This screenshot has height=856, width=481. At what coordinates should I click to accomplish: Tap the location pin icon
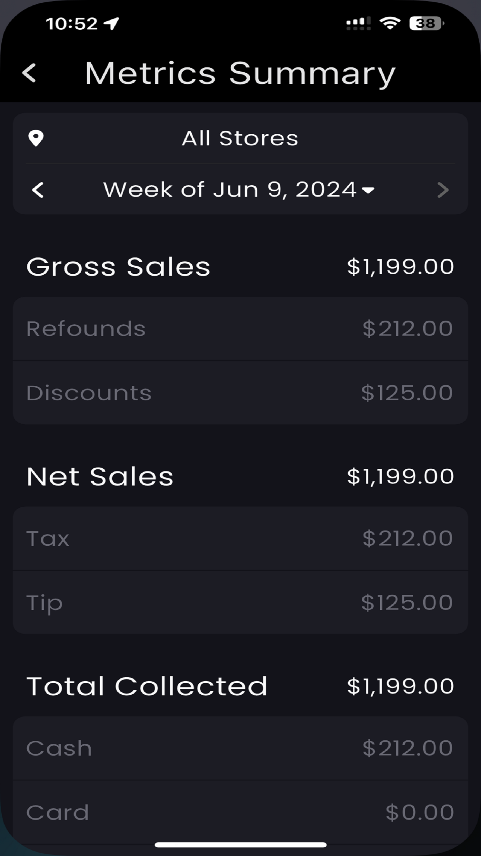36,138
